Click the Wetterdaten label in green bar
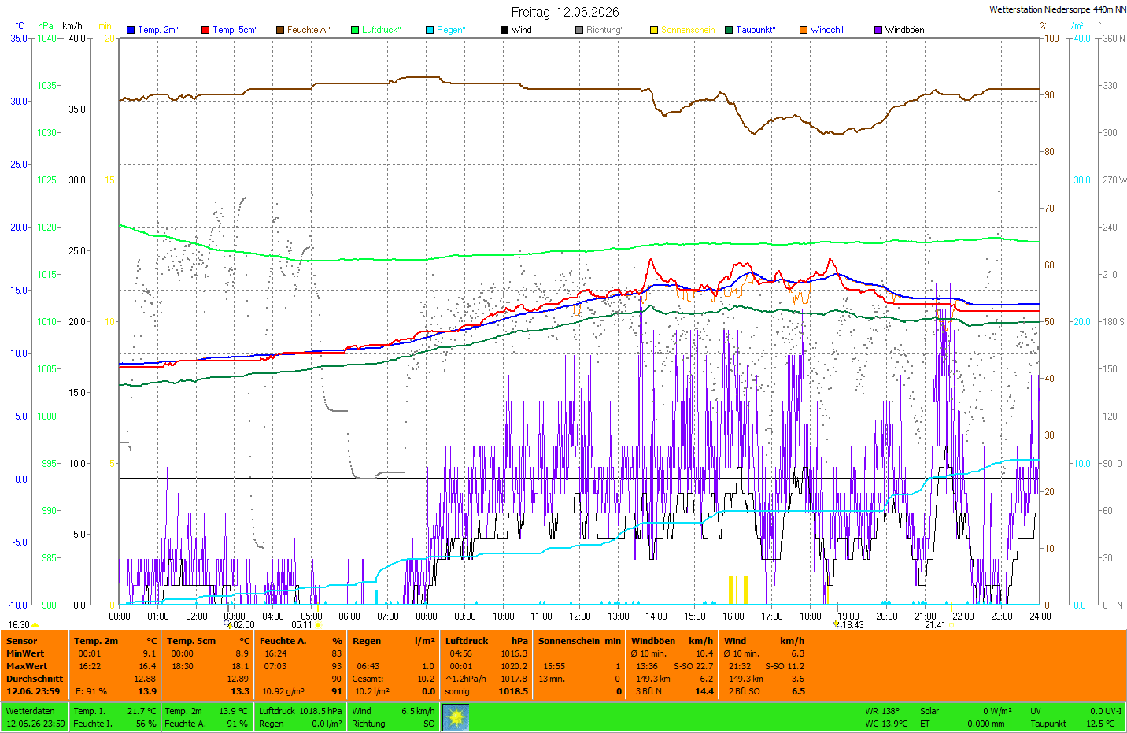 click(x=30, y=711)
